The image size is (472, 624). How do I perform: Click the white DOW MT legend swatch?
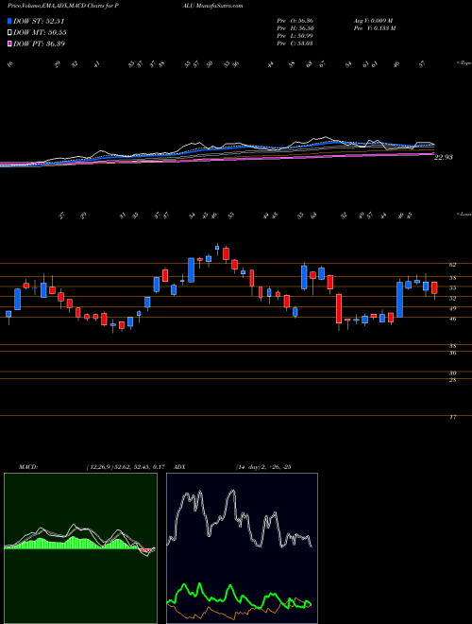pos(9,32)
